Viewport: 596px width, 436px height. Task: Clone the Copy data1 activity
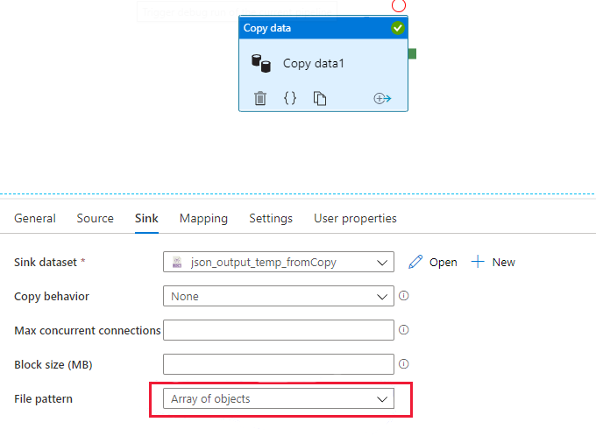pos(320,98)
